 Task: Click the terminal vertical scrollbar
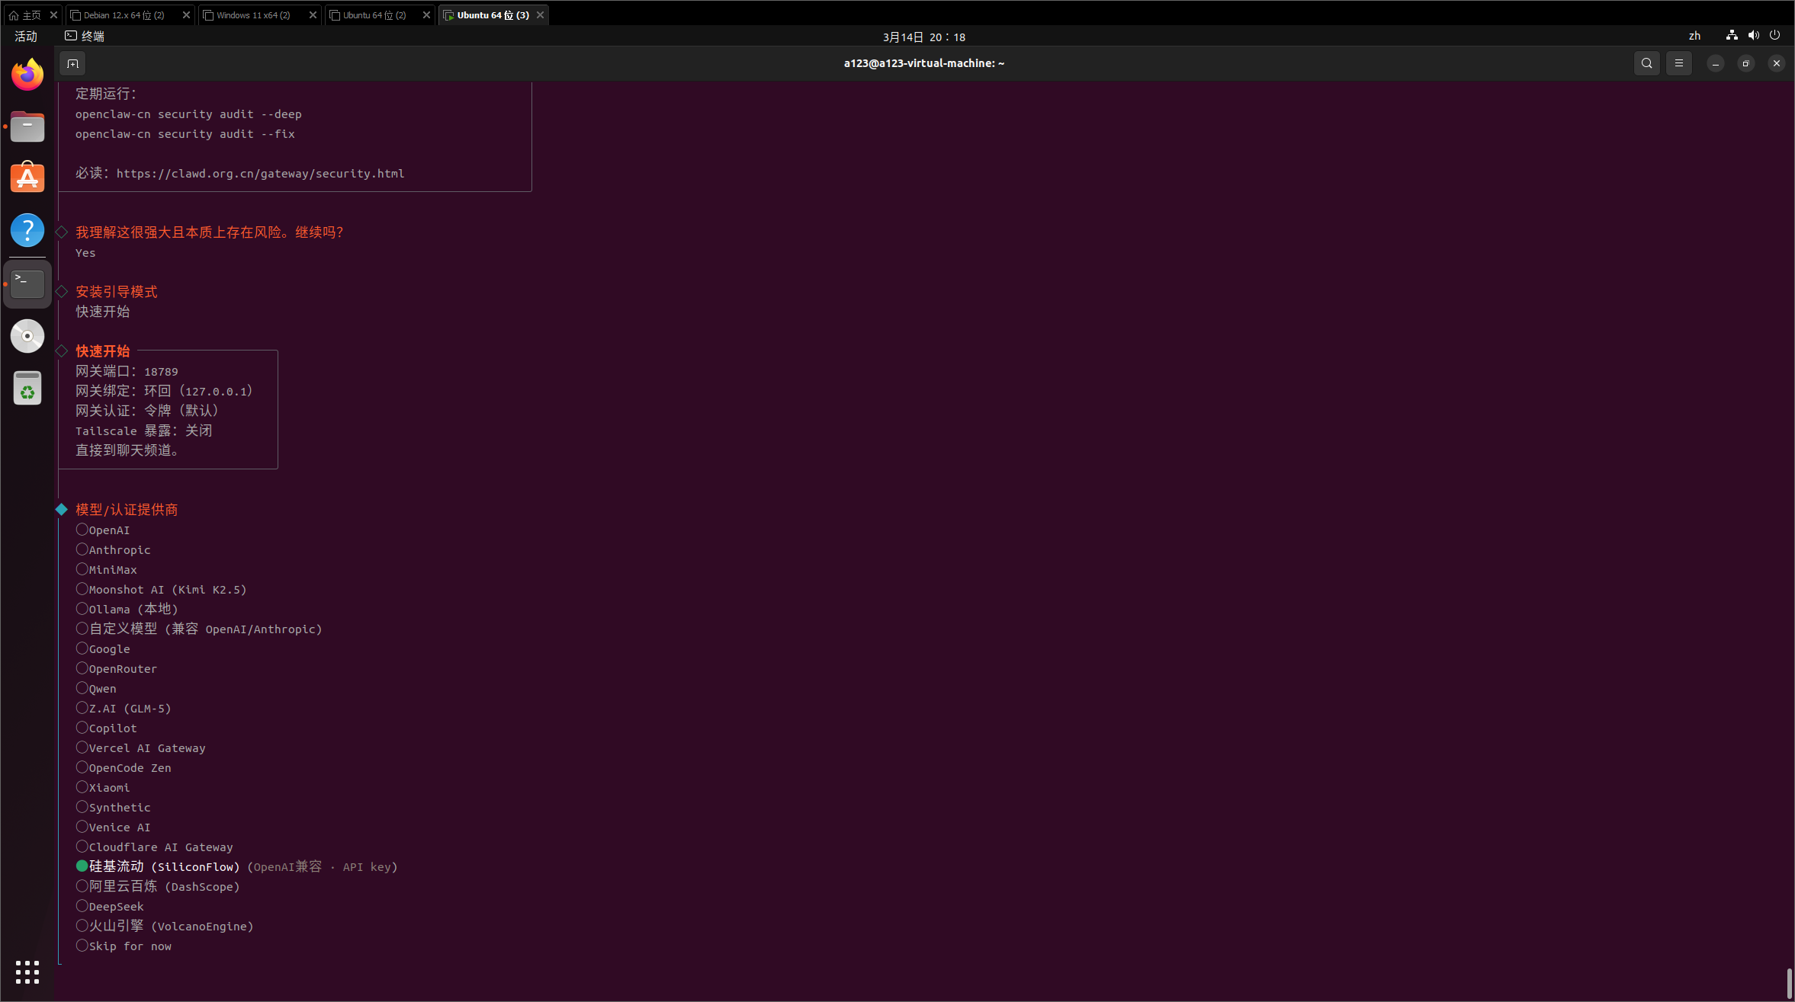(x=1789, y=983)
